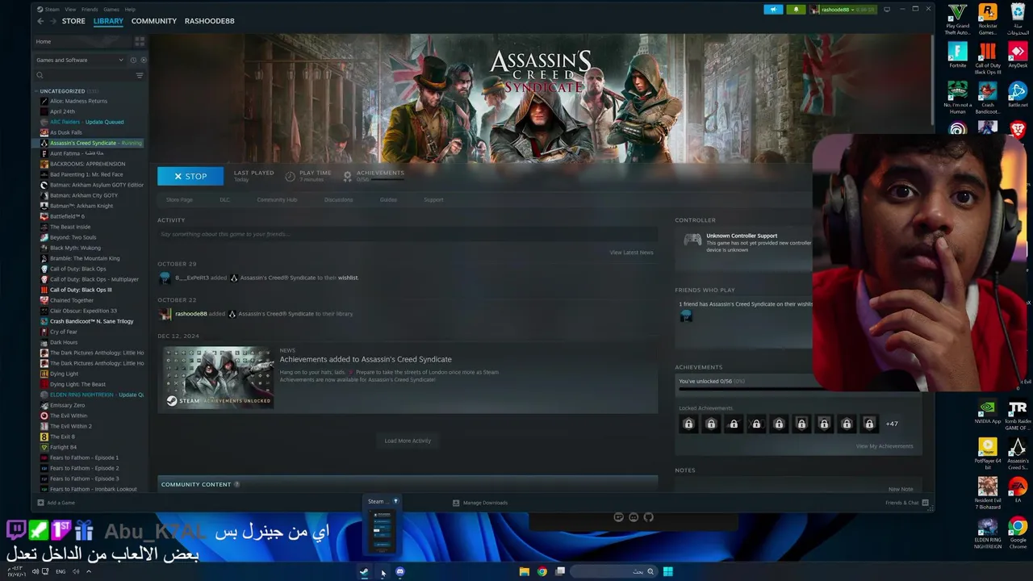
Task: Open Play Grand Theft Auto V shortcut
Action: 957,19
